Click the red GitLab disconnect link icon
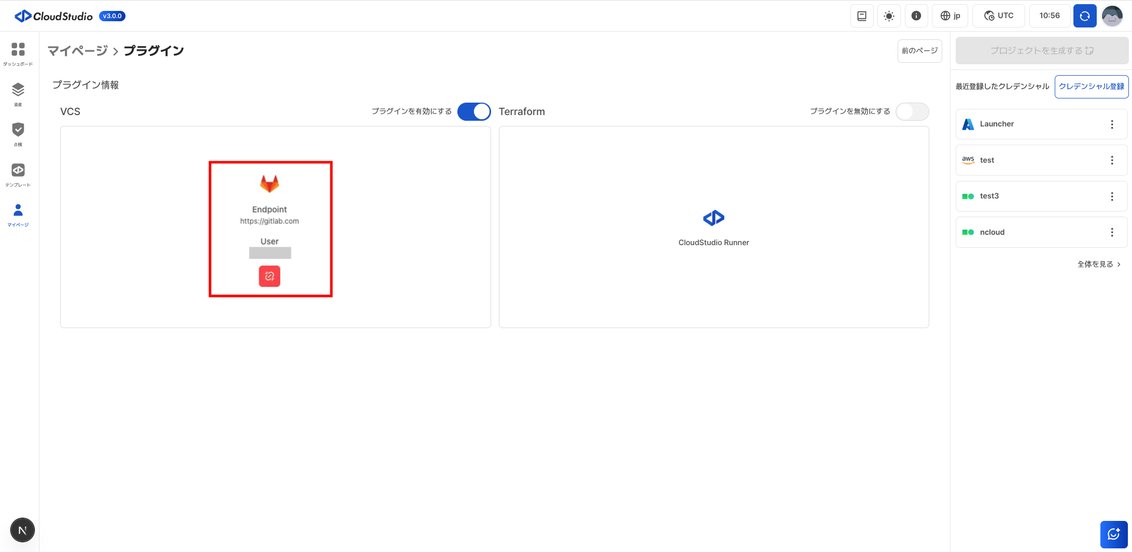Viewport: 1132px width, 552px height. pos(269,276)
